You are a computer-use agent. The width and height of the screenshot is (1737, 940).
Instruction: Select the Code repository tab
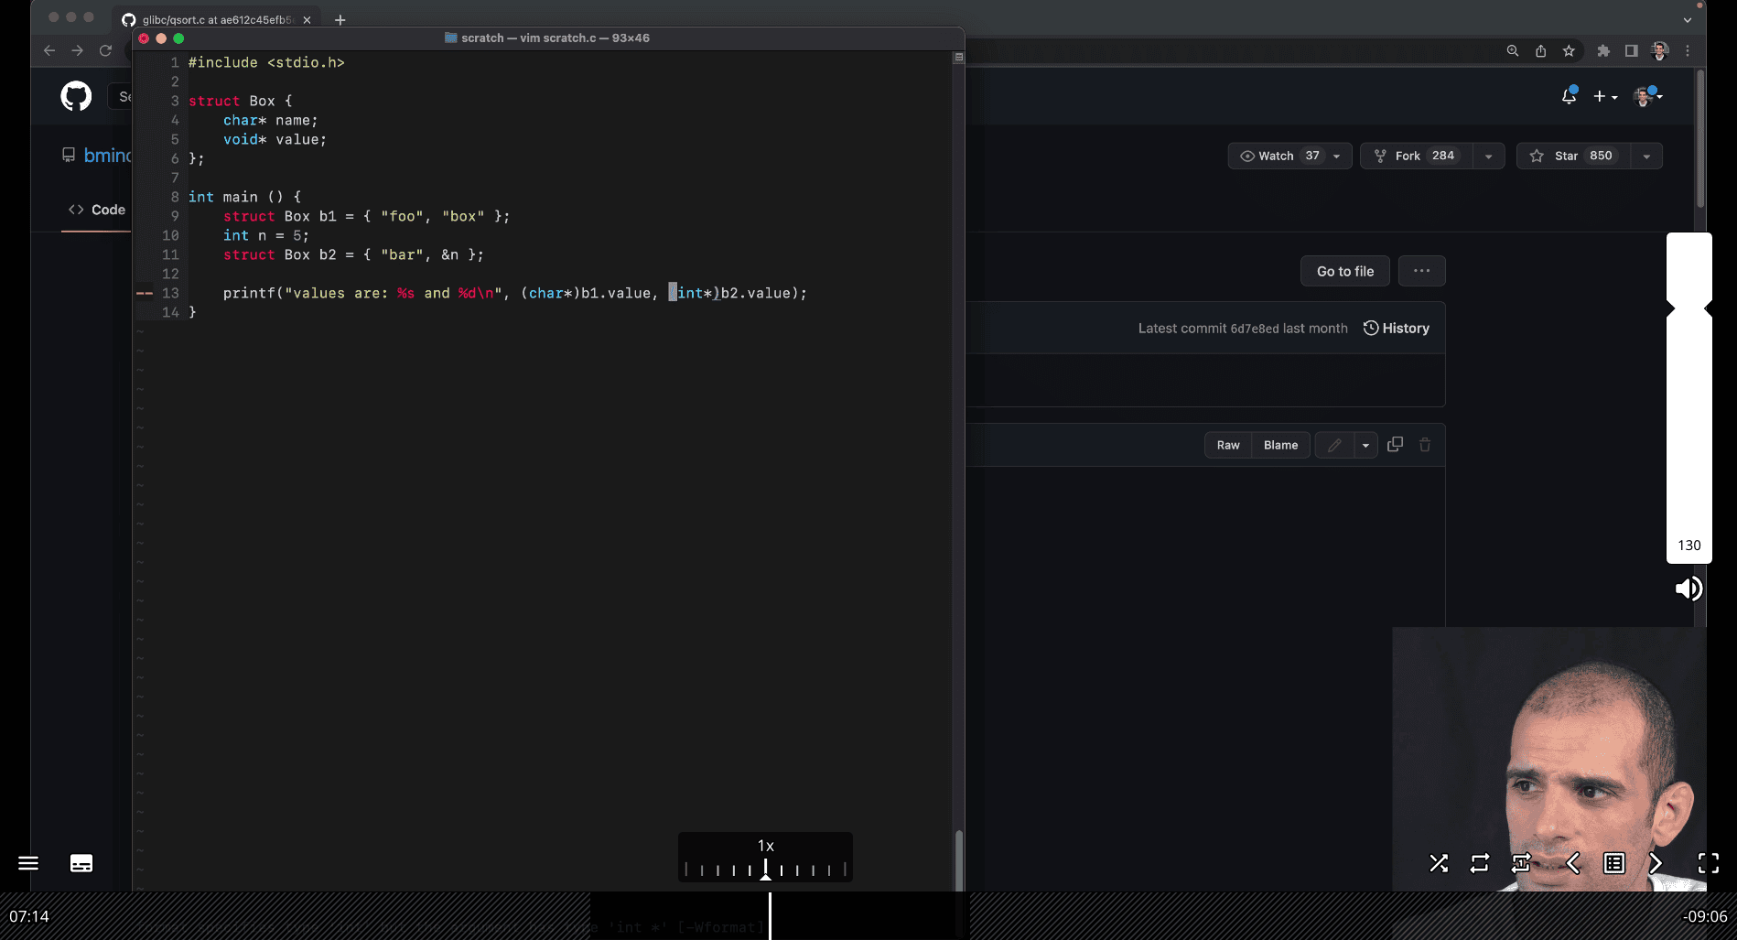(97, 210)
